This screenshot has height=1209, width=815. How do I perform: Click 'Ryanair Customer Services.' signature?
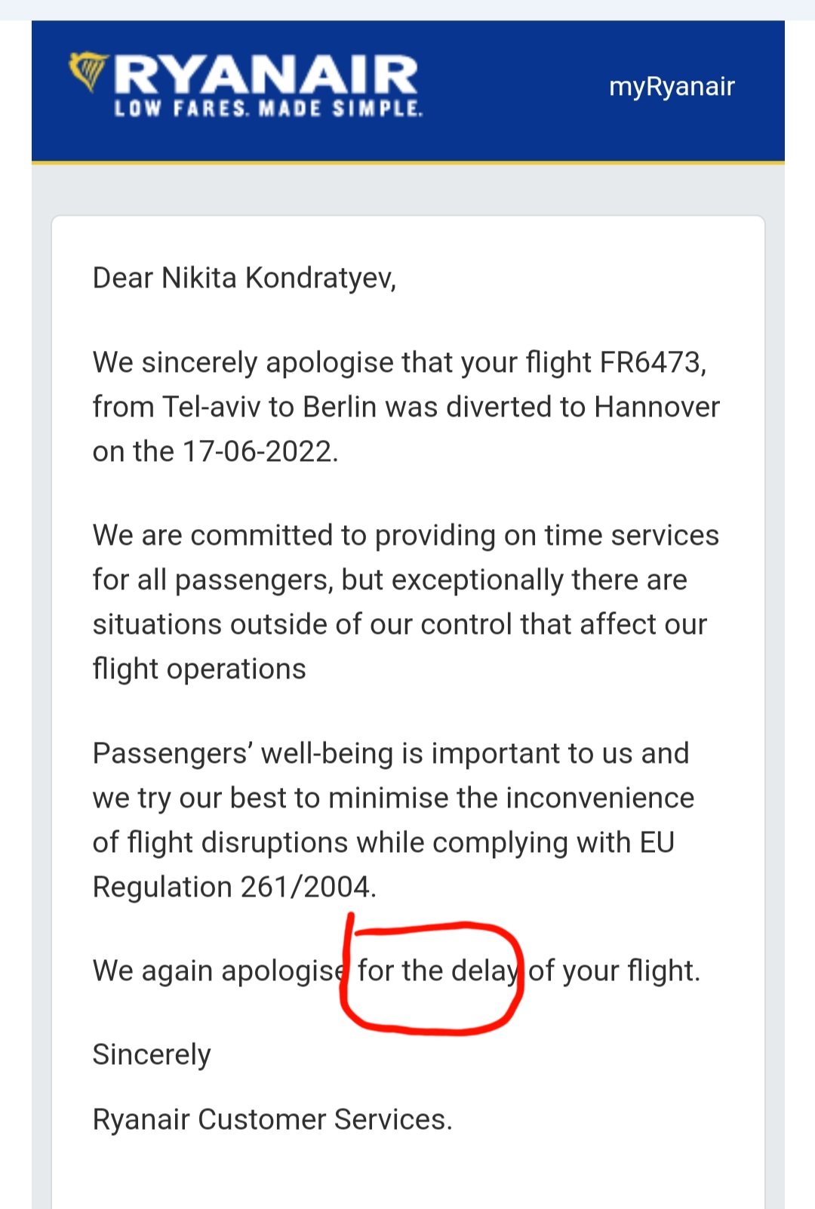[272, 1119]
